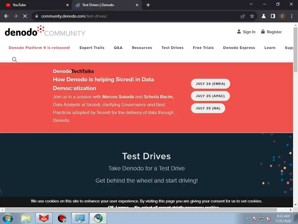Viewport: 298px width, 224px height.
Task: Click the Denodo Community logo
Action: [x=45, y=31]
